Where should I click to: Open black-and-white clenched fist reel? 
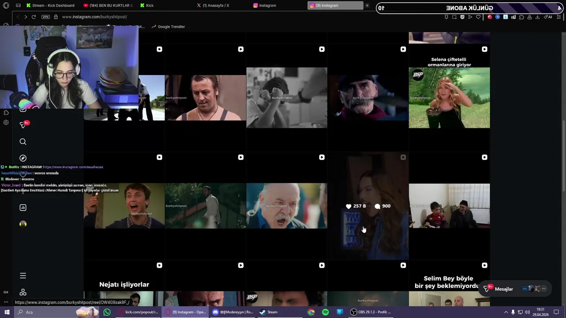pos(287,98)
